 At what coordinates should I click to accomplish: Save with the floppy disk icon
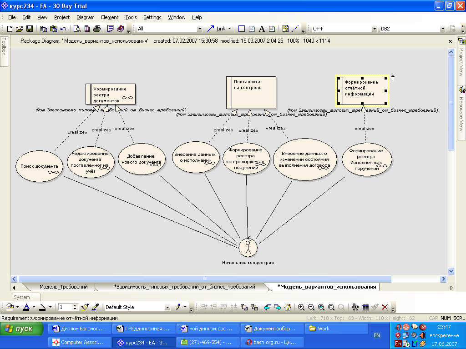click(30, 29)
